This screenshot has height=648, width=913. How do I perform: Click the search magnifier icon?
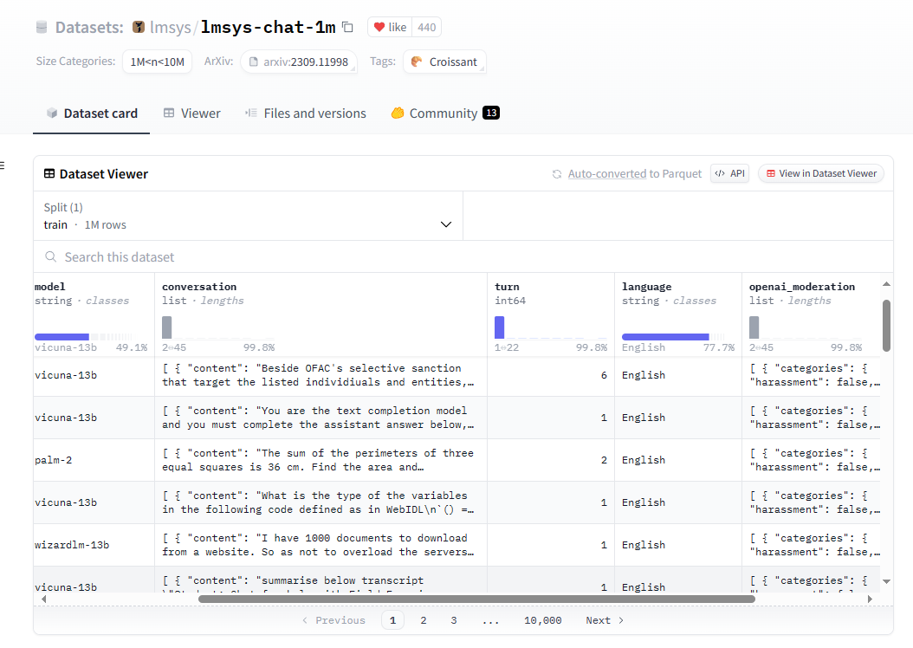pyautogui.click(x=50, y=256)
